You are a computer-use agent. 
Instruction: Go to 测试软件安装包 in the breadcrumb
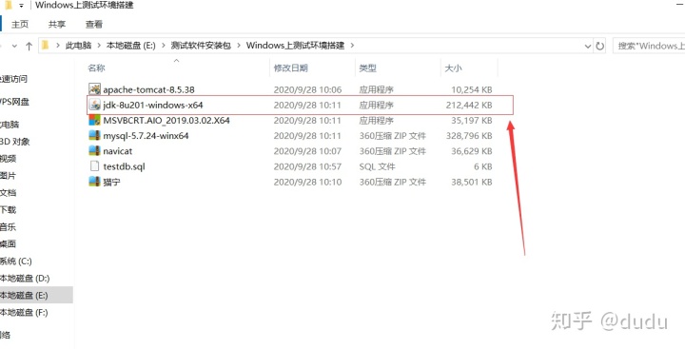(x=201, y=46)
